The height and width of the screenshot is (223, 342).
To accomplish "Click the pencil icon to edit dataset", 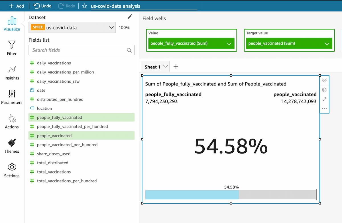I will click(x=130, y=17).
